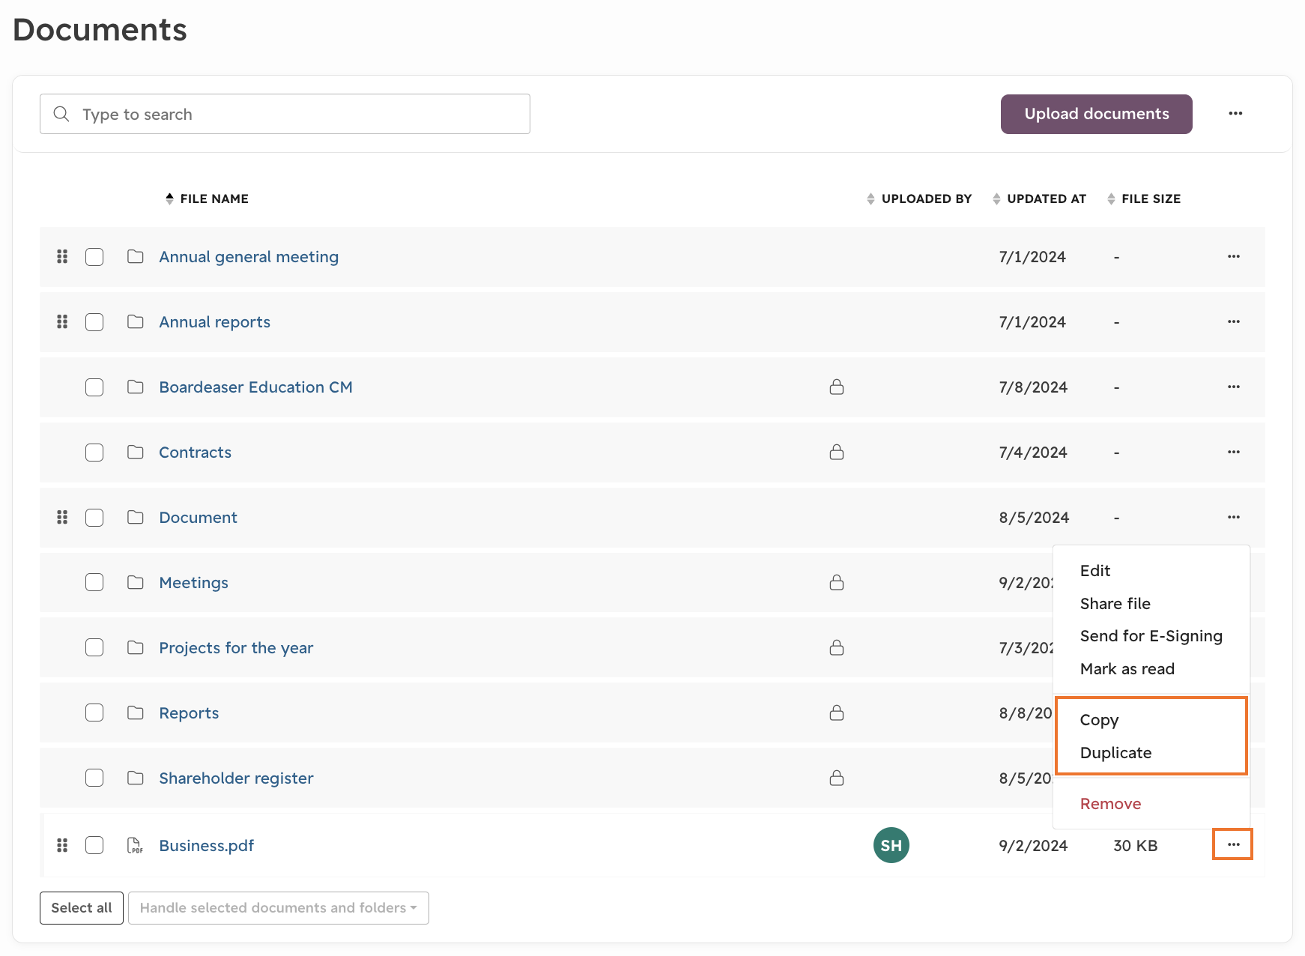Open the Boardeaser Education CM folder link
The width and height of the screenshot is (1305, 956).
tap(255, 387)
